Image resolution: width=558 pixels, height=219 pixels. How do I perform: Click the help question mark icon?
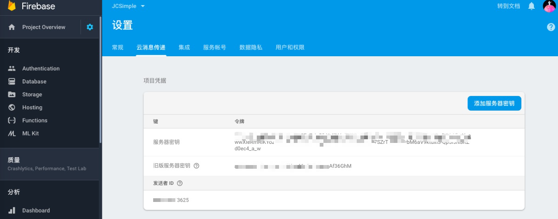tap(551, 27)
